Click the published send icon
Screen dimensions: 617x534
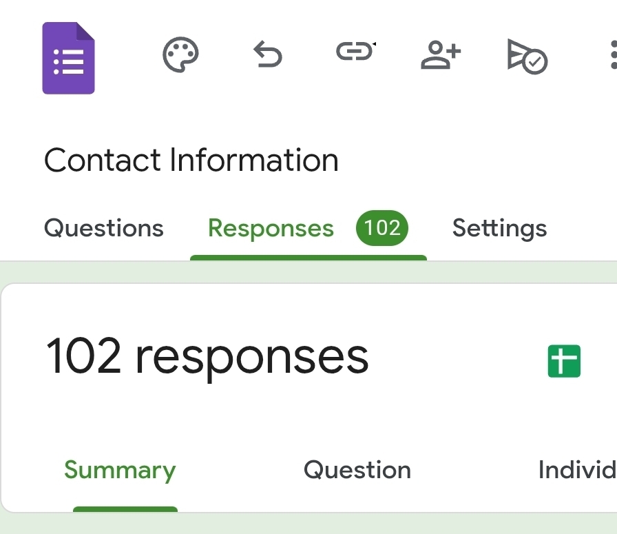coord(527,55)
